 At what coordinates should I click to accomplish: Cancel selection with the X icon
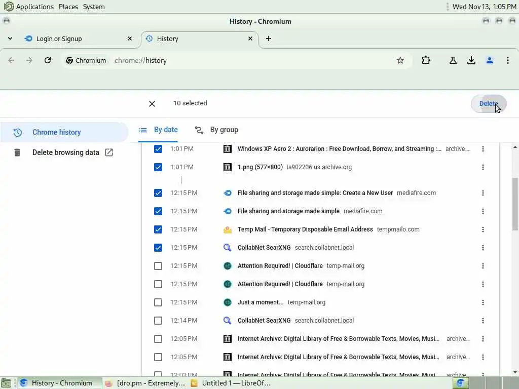coord(152,104)
